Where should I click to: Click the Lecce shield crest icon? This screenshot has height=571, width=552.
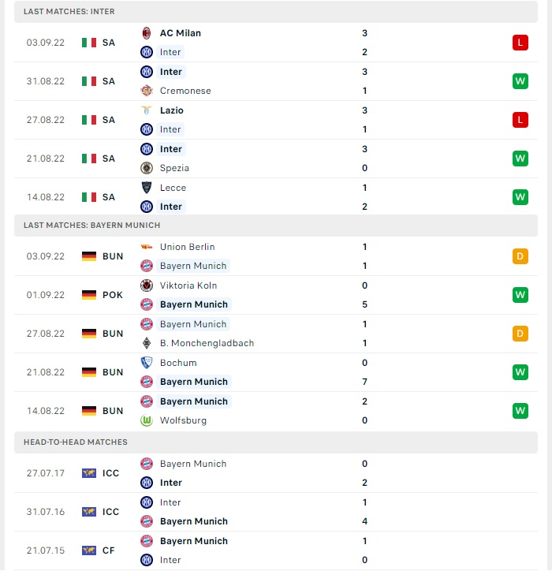(x=147, y=188)
